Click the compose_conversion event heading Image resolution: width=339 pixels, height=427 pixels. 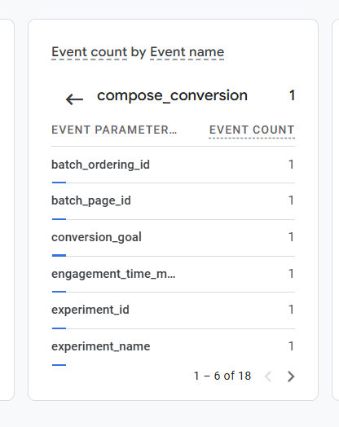point(172,96)
